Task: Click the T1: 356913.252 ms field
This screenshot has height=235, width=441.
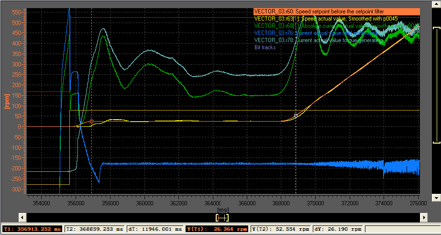Action: click(x=33, y=229)
